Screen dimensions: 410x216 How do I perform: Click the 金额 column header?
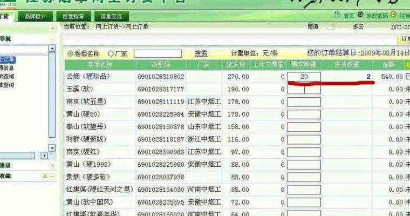(x=388, y=65)
